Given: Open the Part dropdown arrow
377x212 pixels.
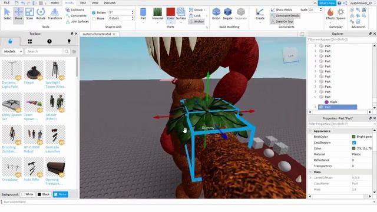Looking at the screenshot, I should coord(143,22).
